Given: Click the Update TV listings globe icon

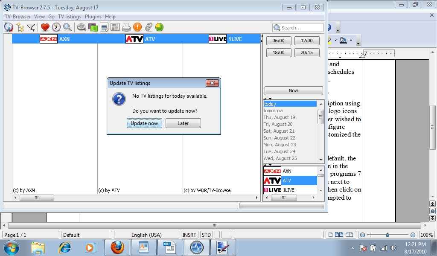Looking at the screenshot, I should pyautogui.click(x=9, y=27).
